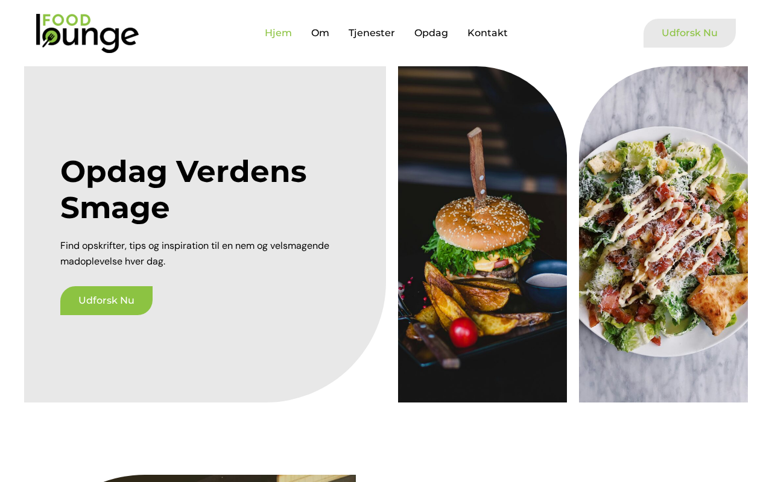Click the sesame bun on the burger
The image size is (772, 482).
483,224
